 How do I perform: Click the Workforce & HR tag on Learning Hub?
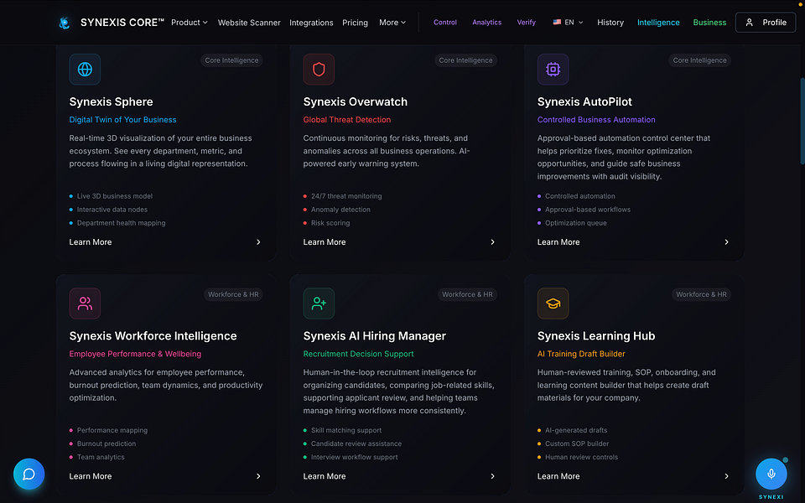[x=701, y=294]
